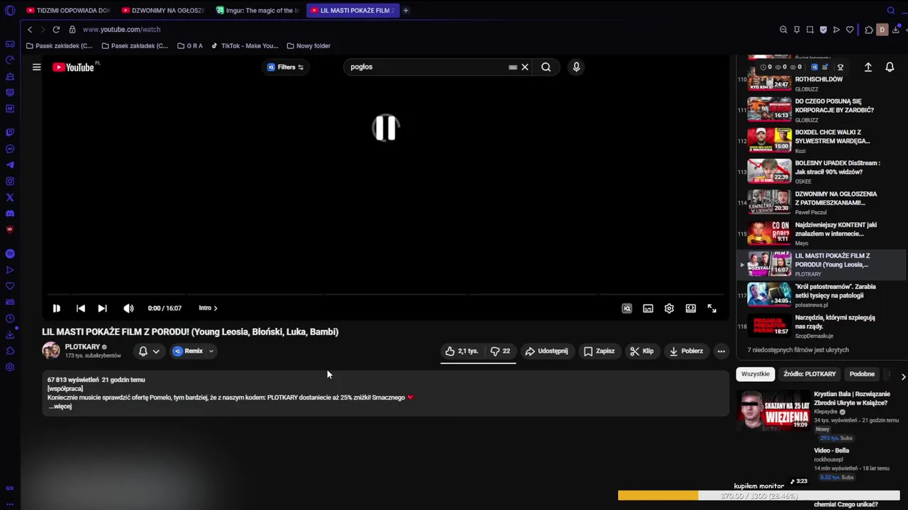Open the Filters button next to the logo

pos(286,67)
